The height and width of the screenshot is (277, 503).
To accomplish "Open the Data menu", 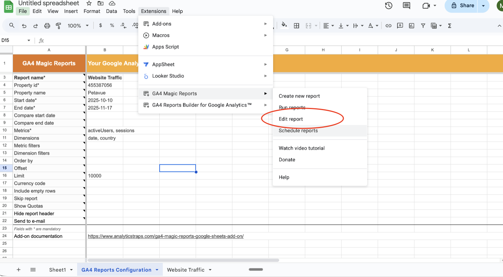I will [112, 11].
